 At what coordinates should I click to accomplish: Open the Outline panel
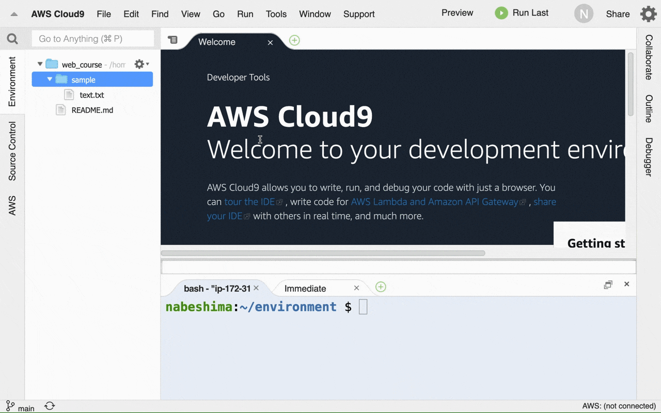coord(649,109)
